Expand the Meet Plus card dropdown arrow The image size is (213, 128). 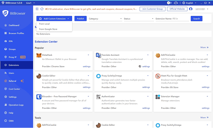(207, 76)
